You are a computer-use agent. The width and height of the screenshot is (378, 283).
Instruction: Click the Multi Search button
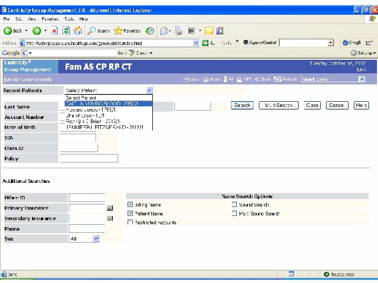278,105
